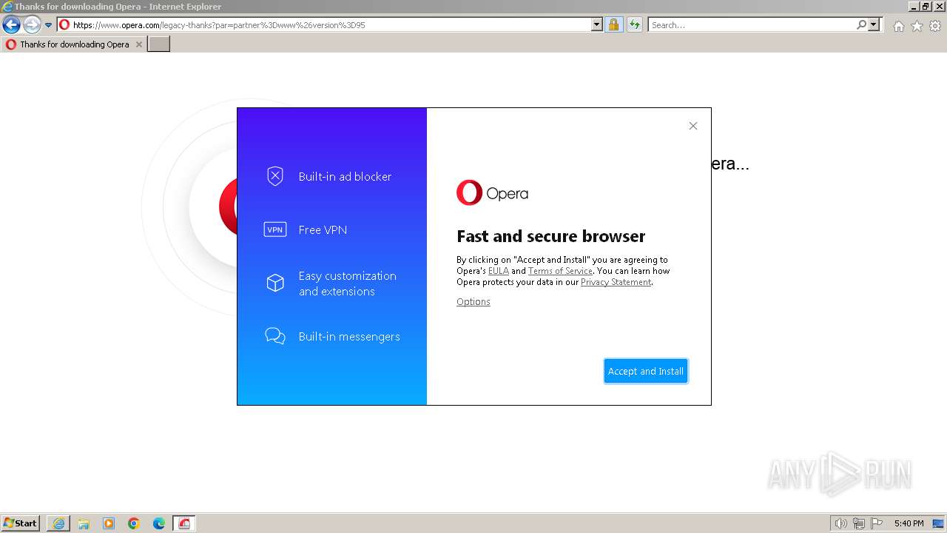Click the Opera site icon in address bar
The image size is (947, 533).
click(x=64, y=24)
